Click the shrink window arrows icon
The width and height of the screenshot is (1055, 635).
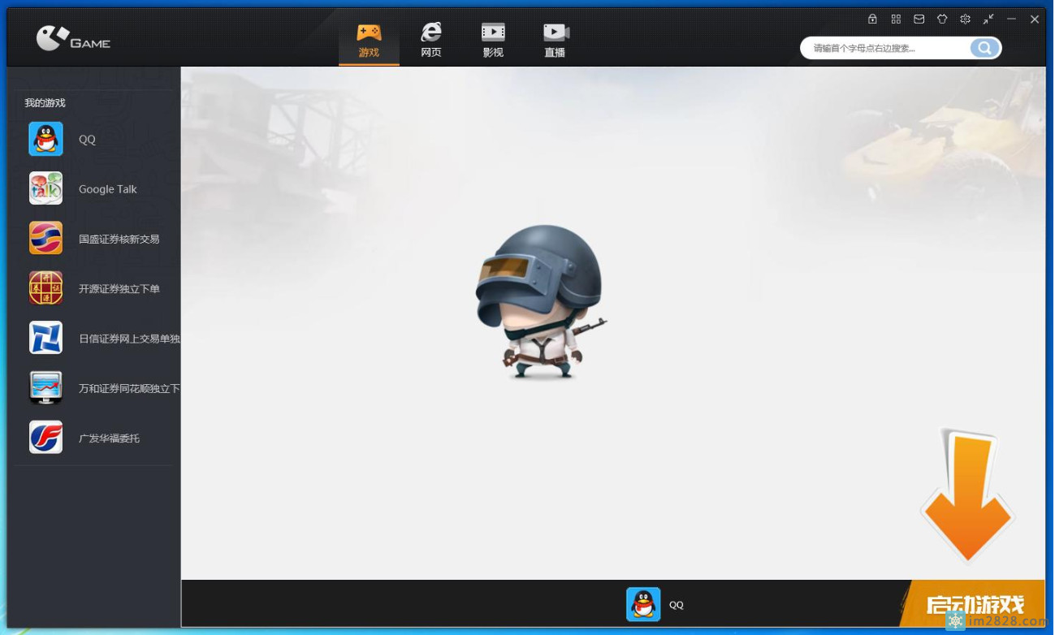pyautogui.click(x=988, y=19)
